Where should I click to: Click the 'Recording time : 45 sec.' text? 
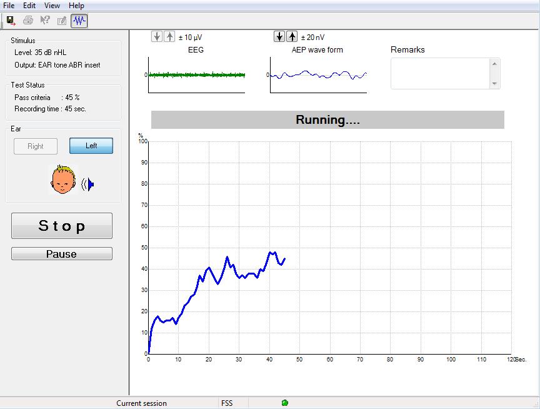[x=50, y=109]
